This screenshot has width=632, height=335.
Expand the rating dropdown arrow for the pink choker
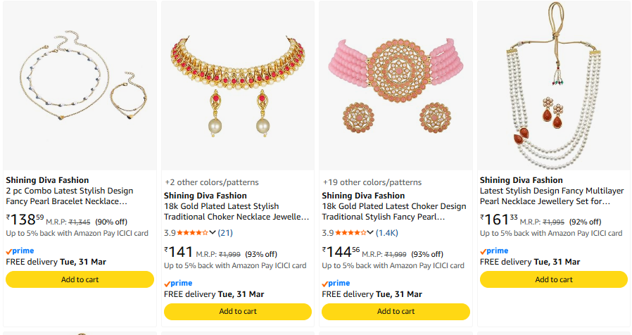point(370,232)
